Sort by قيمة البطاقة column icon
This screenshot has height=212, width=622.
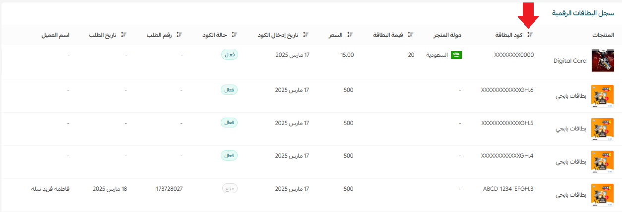coord(410,35)
